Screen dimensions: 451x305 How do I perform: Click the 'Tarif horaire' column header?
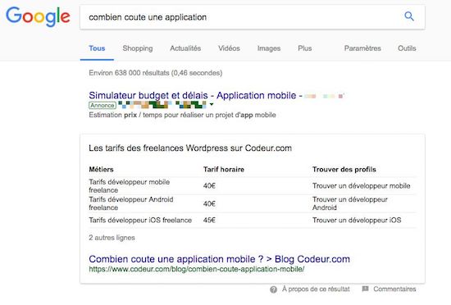coord(224,170)
